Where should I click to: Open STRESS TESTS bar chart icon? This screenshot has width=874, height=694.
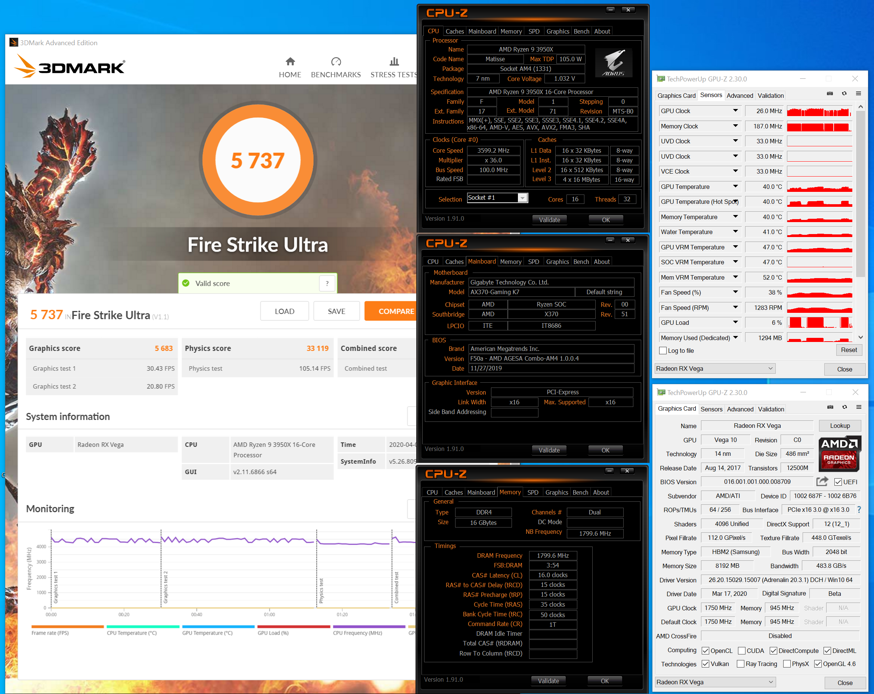pyautogui.click(x=394, y=62)
